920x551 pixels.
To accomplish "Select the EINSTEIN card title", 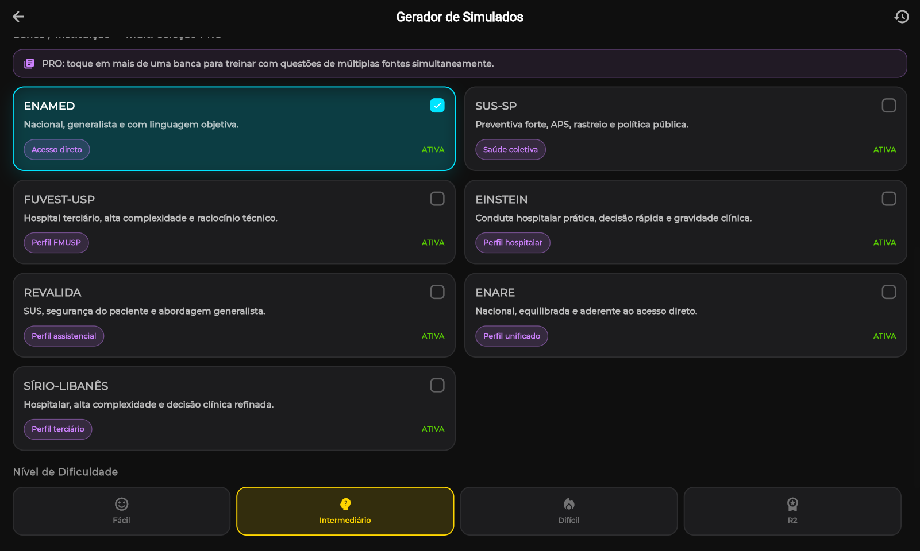I will pyautogui.click(x=501, y=200).
